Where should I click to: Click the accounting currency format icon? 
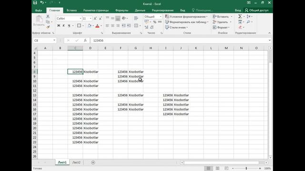coord(147,22)
